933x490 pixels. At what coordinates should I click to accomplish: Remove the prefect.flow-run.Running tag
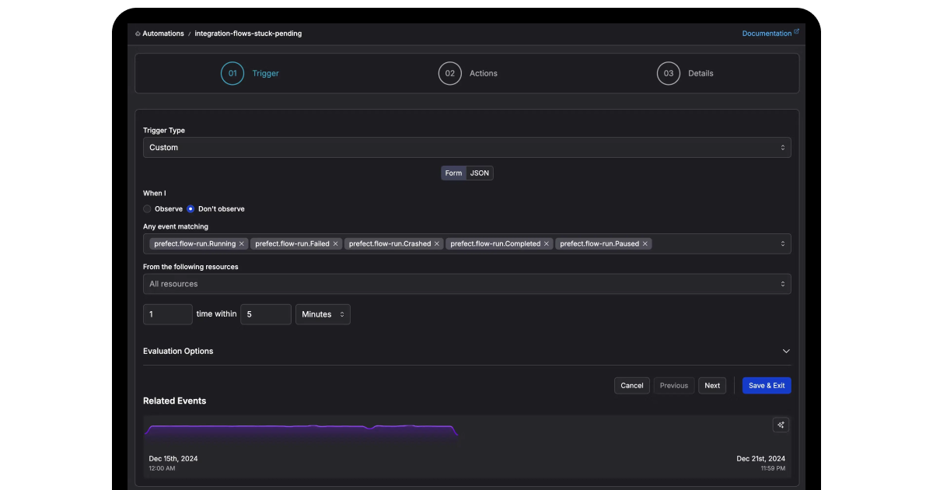(242, 243)
